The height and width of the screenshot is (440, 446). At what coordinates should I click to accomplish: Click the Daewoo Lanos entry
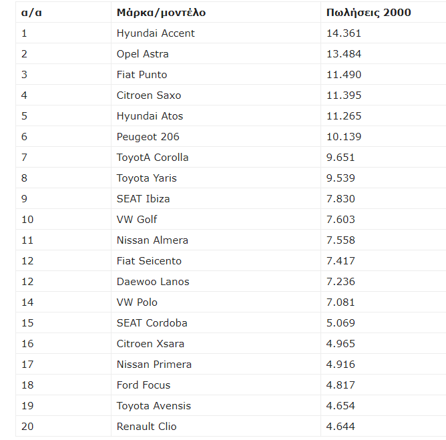coord(153,282)
